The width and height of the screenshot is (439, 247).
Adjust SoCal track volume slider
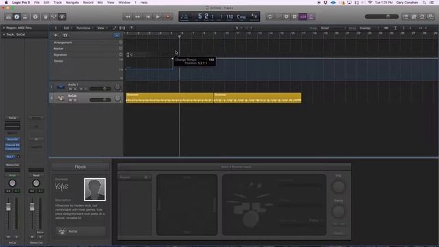[x=100, y=99]
